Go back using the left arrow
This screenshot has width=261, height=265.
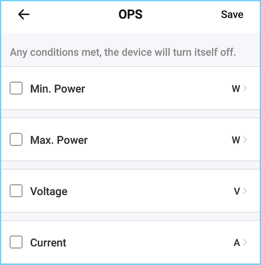pyautogui.click(x=24, y=14)
